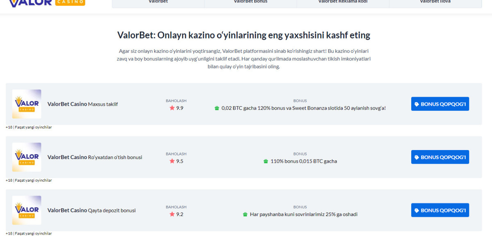Click the BONUS label above the 110% bonus

(x=300, y=154)
